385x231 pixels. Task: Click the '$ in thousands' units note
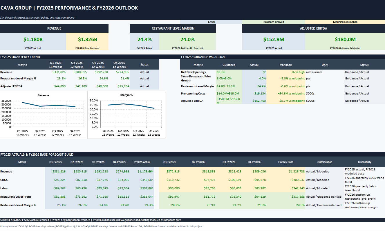tap(37, 18)
